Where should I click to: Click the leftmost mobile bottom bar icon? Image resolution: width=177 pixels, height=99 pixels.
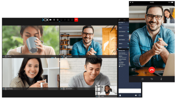pyautogui.click(x=142, y=79)
